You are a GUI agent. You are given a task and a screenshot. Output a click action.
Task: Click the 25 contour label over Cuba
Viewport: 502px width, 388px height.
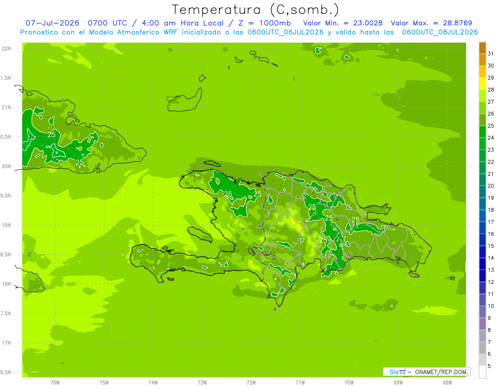51,135
